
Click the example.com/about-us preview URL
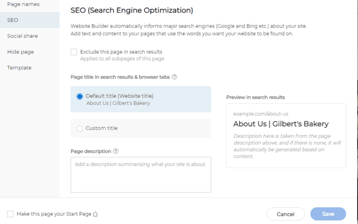[x=261, y=114]
